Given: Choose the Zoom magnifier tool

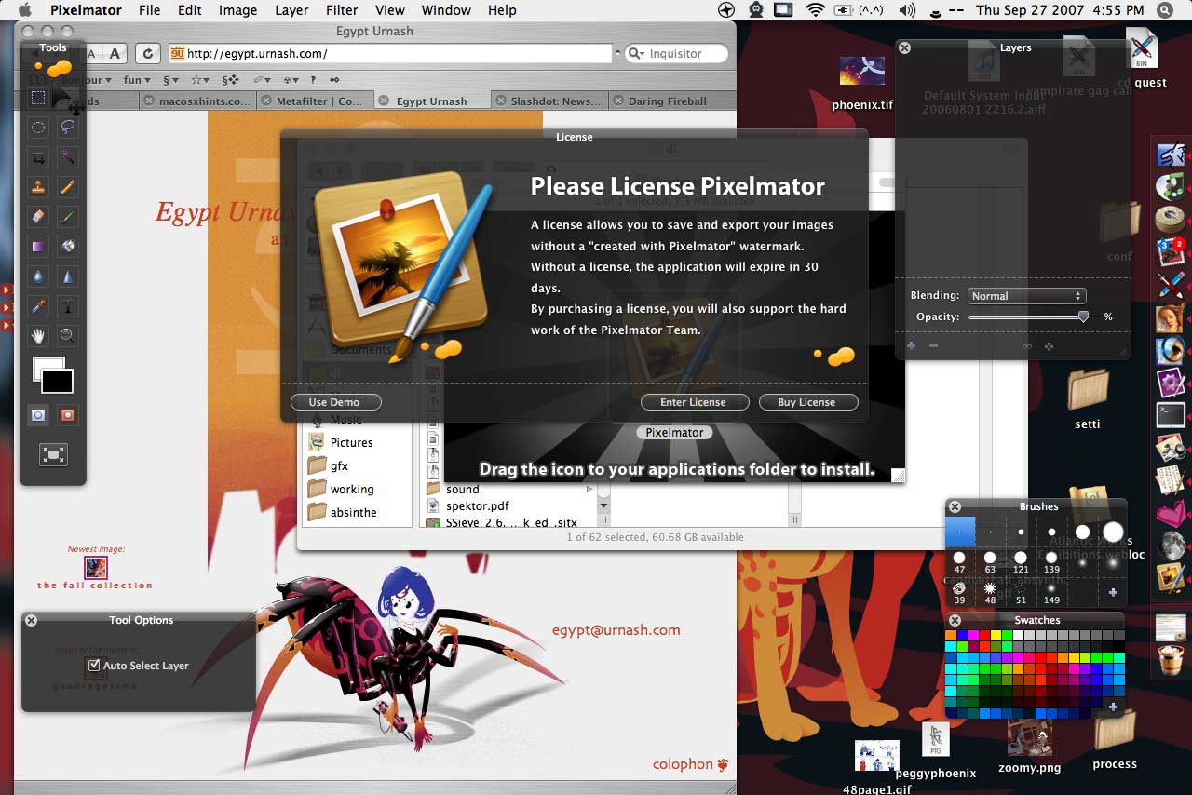Looking at the screenshot, I should pyautogui.click(x=67, y=335).
